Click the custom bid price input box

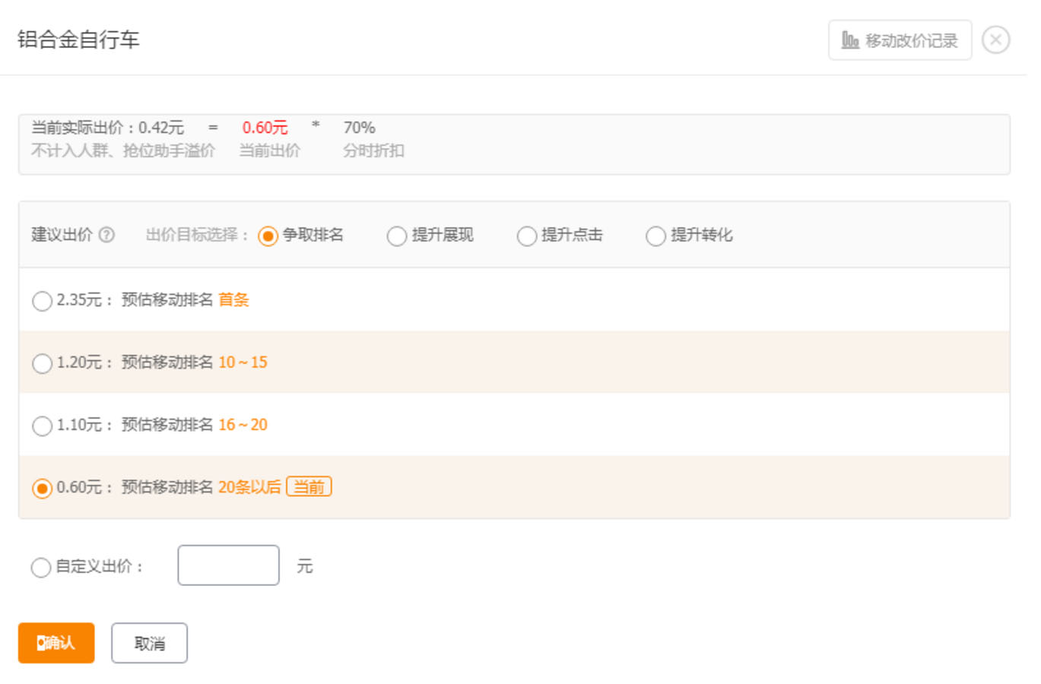coord(228,565)
